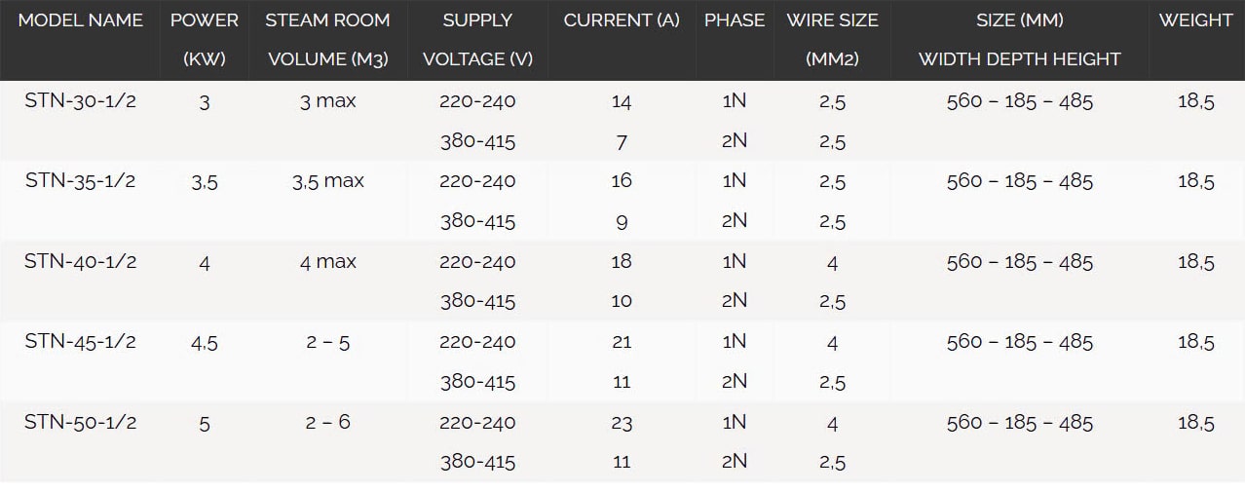
Task: Click the PHASE column header
Action: [735, 20]
